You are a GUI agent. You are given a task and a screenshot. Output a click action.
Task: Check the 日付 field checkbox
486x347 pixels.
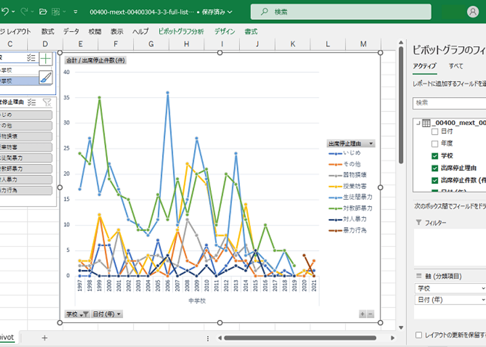[x=434, y=131]
